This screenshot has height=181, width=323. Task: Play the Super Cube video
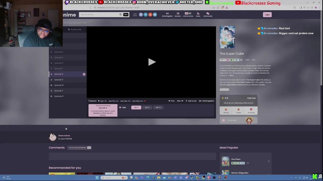tap(152, 62)
